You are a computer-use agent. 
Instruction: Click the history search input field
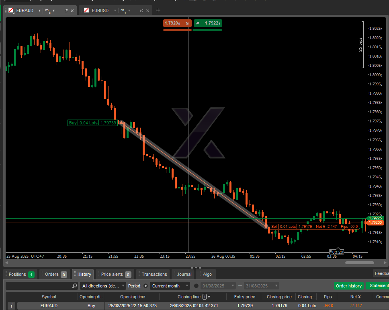[x=38, y=286]
